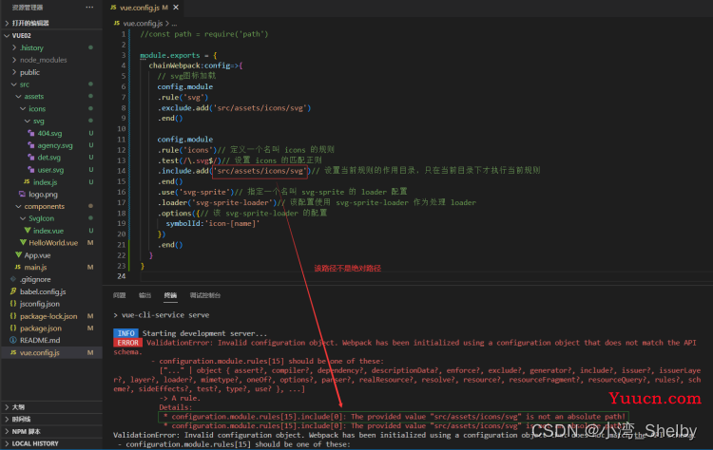Collapse the SvgIcon folder
713x450 pixels.
pyautogui.click(x=23, y=218)
